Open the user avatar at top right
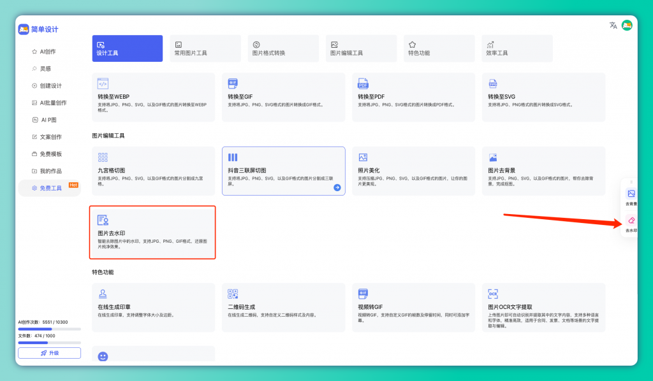This screenshot has width=653, height=381. (x=627, y=25)
